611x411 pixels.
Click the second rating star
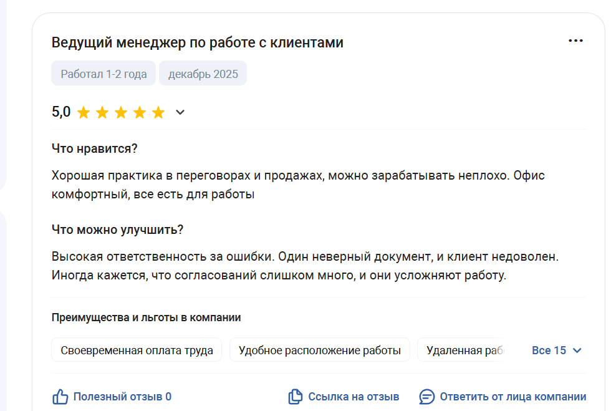click(x=102, y=112)
